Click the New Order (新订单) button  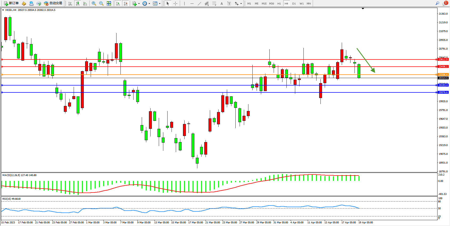pyautogui.click(x=11, y=3)
